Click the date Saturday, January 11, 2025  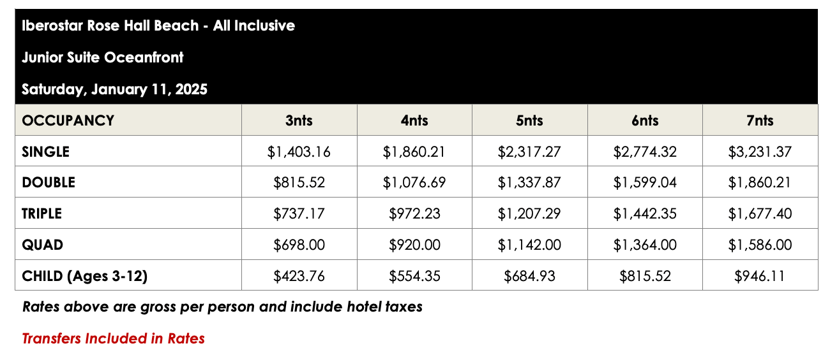114,89
